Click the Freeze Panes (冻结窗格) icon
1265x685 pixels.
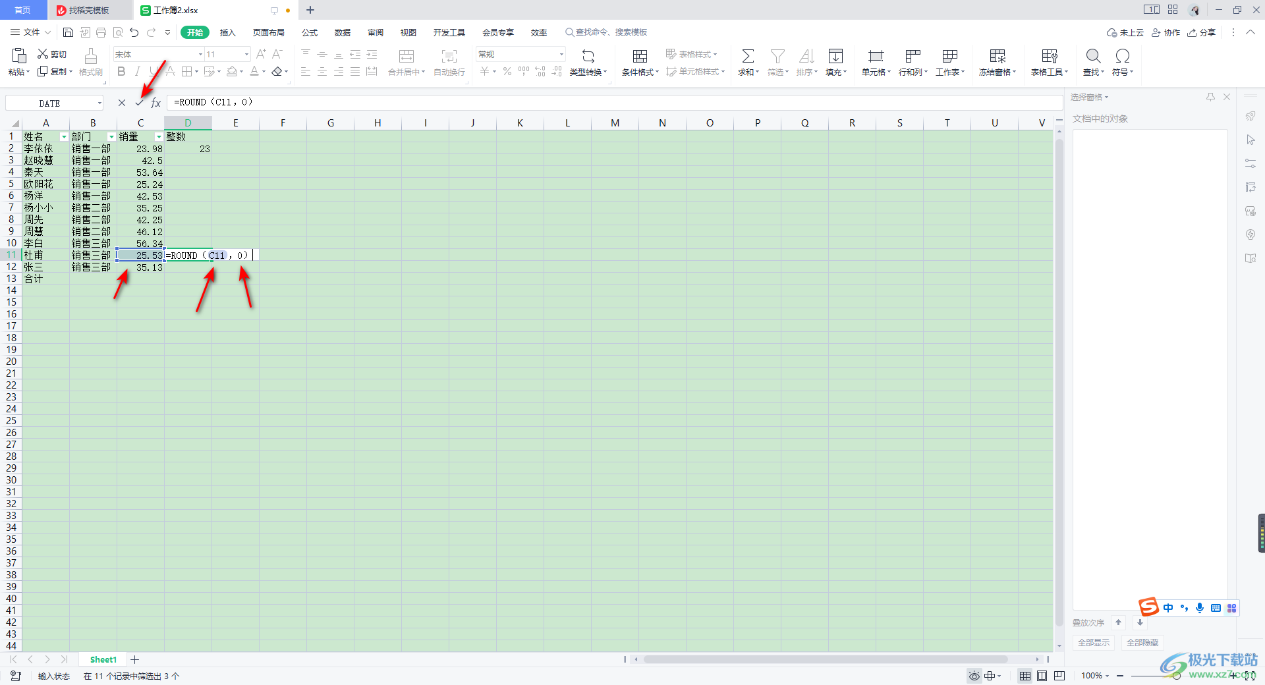(x=998, y=56)
